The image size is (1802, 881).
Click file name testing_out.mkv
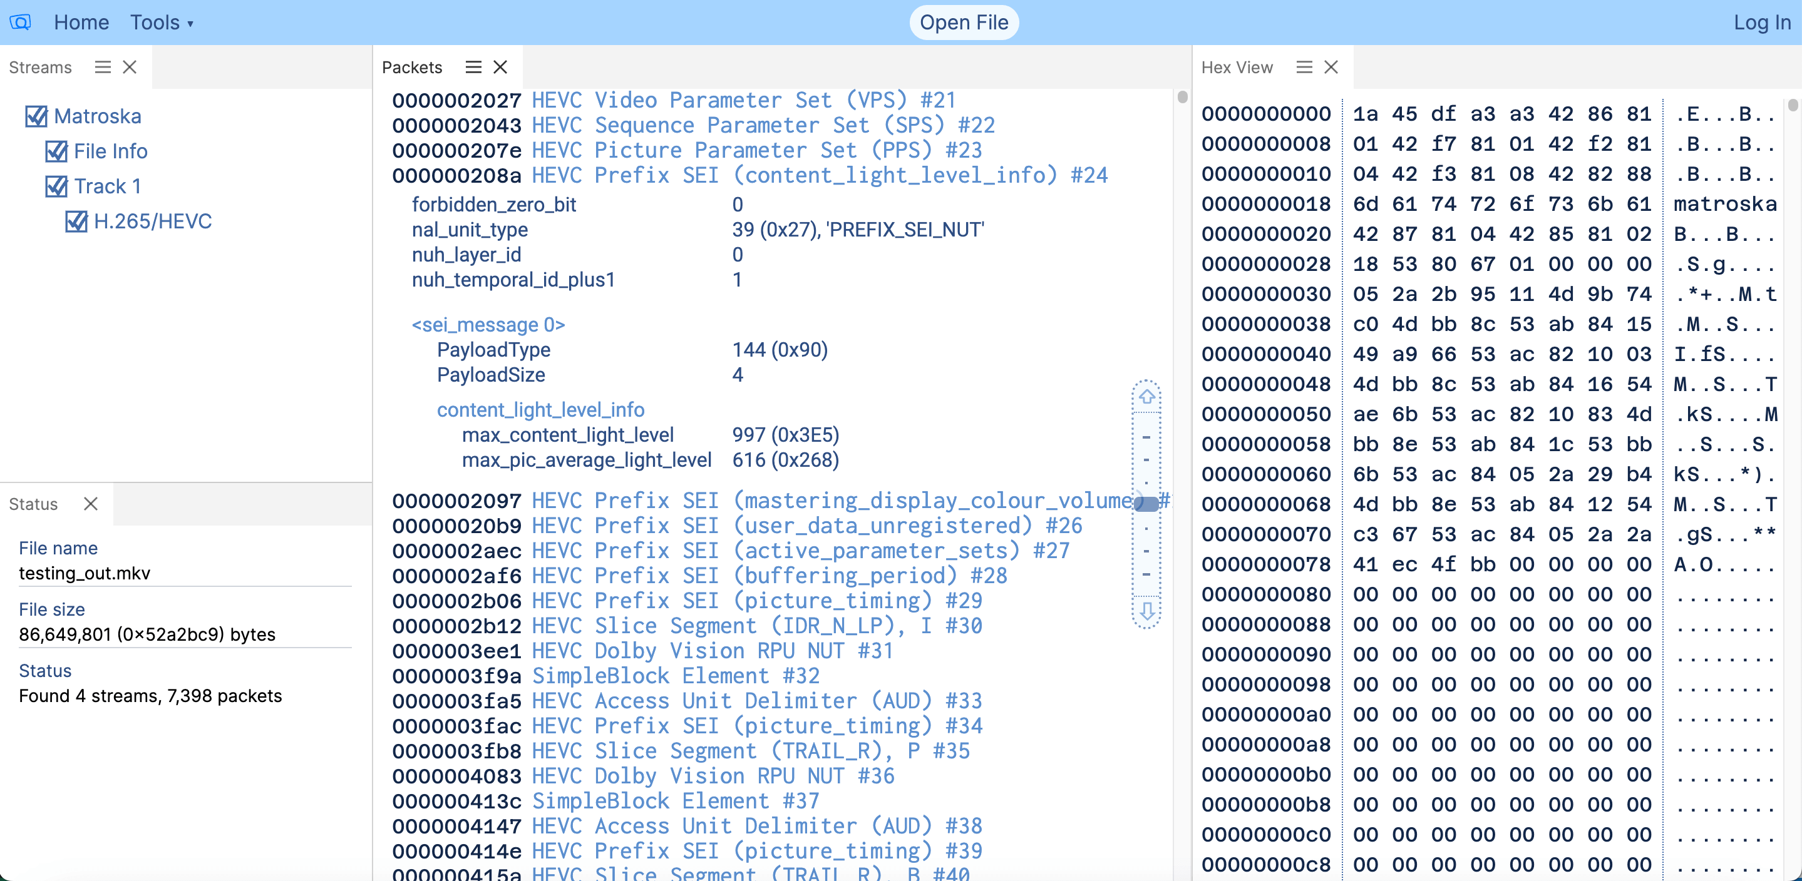[x=85, y=574]
